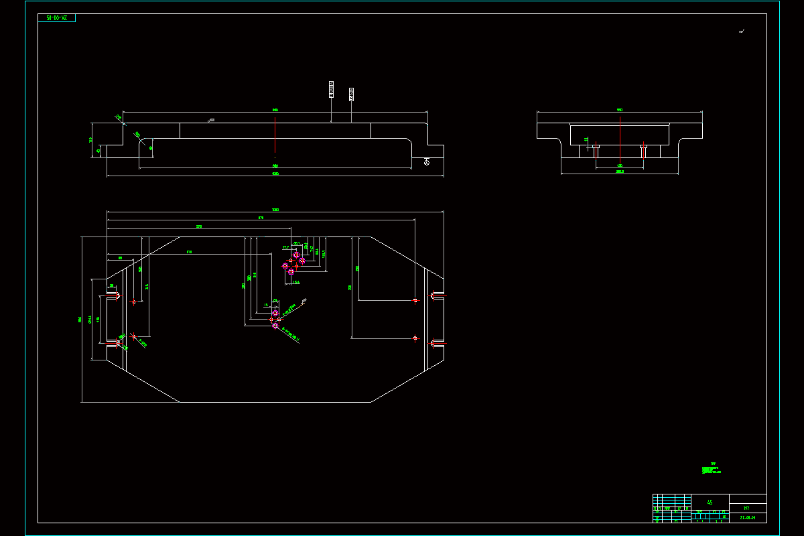This screenshot has width=804, height=536.
Task: Select the "110" height dimension on front view
Action: (x=90, y=140)
